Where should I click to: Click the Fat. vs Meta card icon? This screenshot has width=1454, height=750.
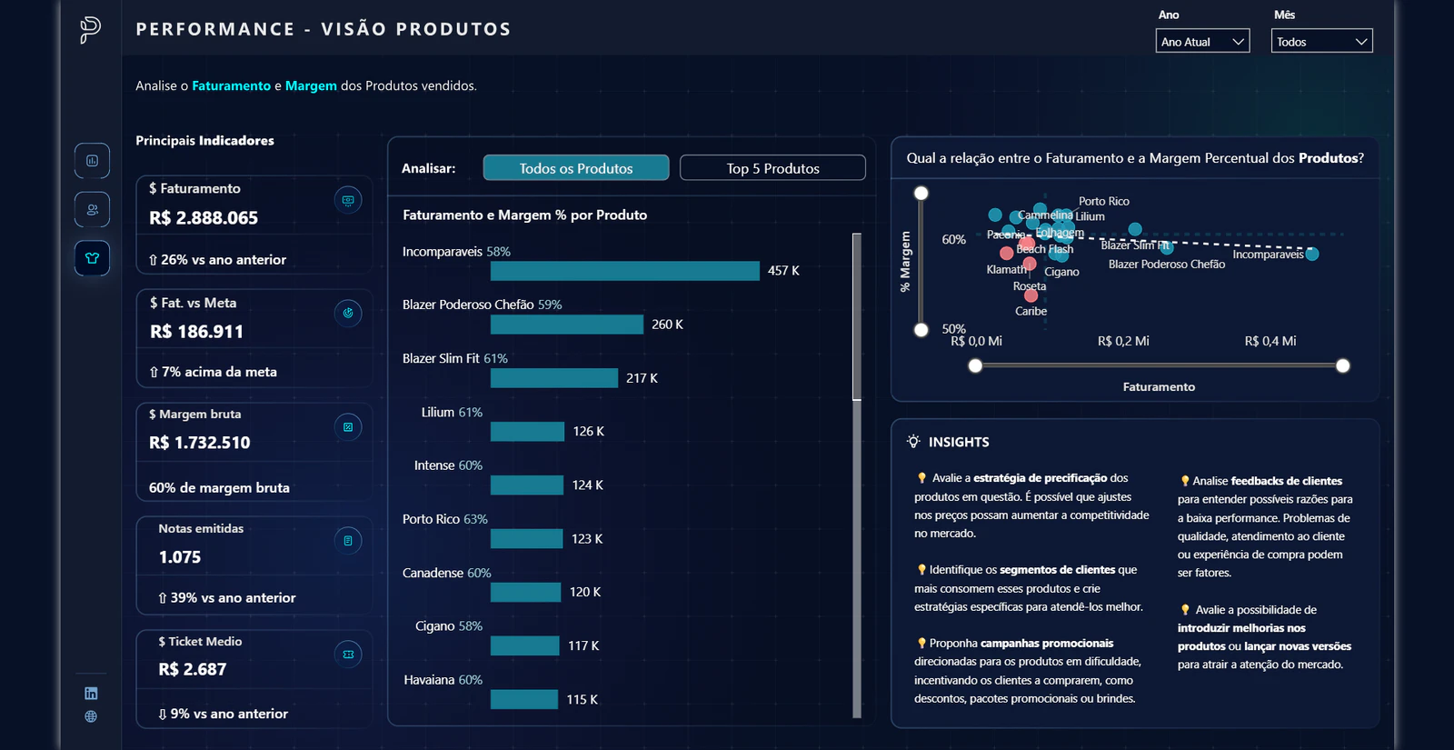(348, 314)
